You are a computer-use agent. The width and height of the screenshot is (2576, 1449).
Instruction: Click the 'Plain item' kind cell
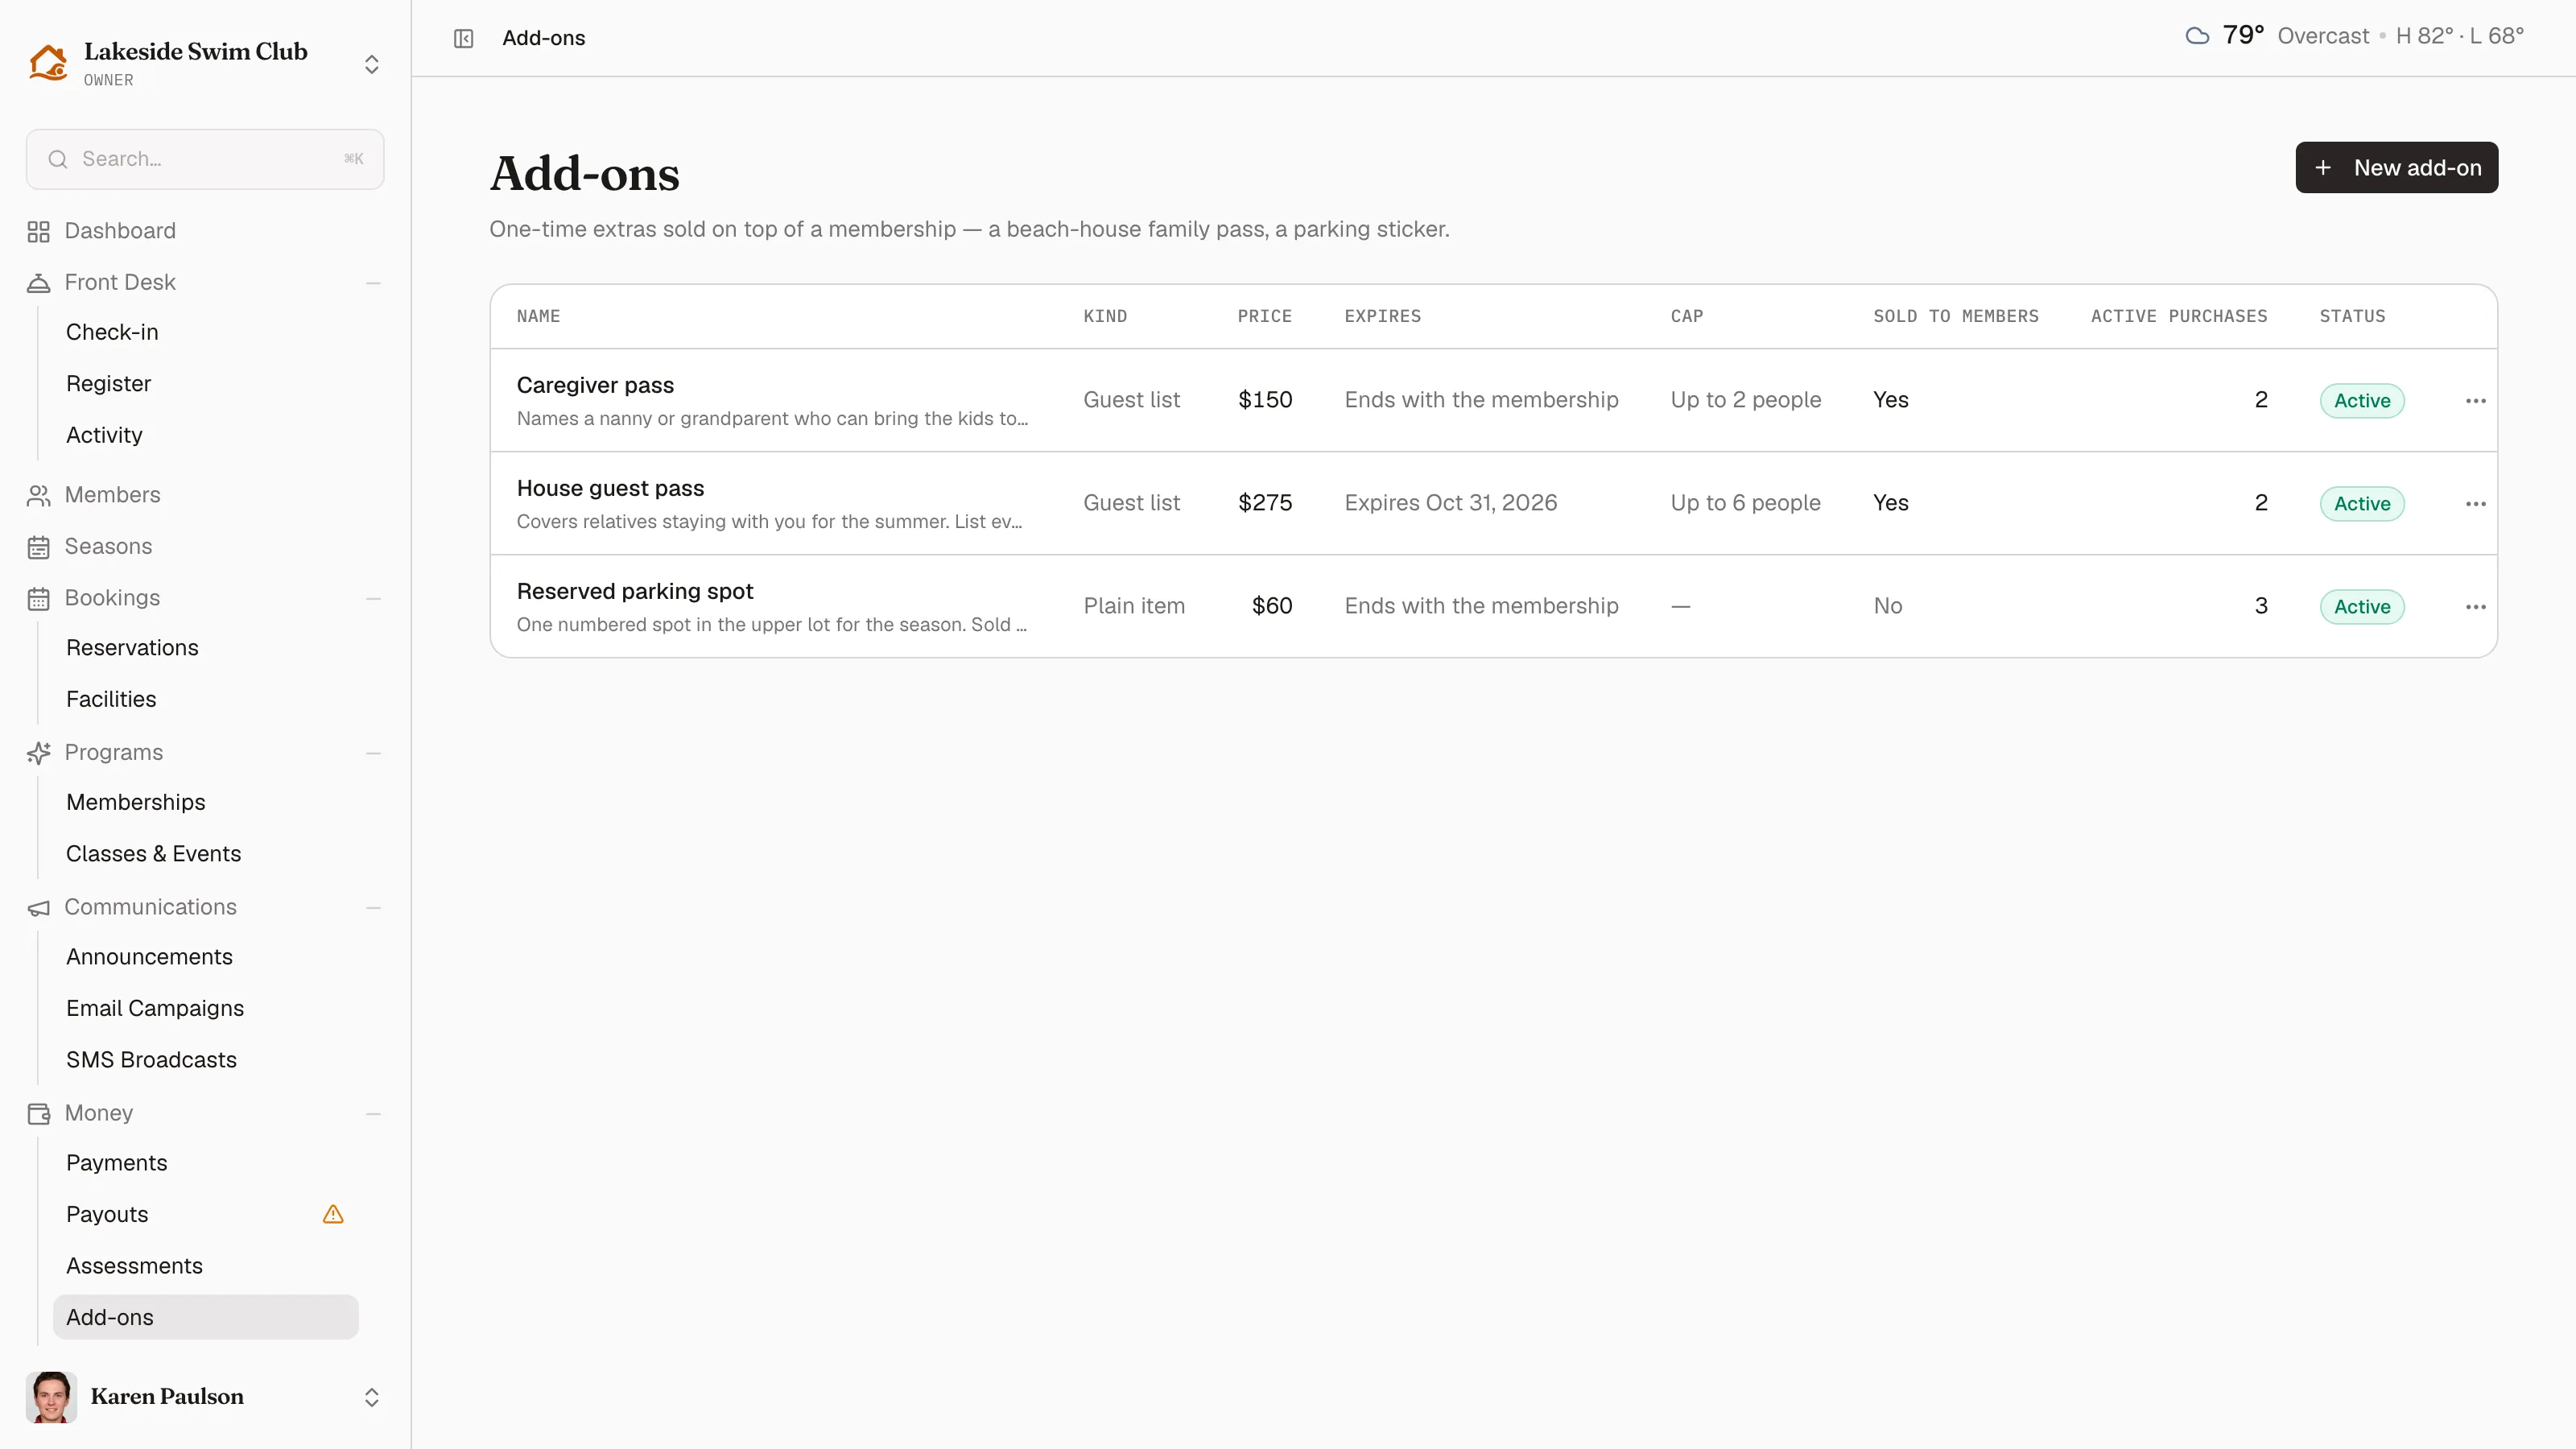(x=1134, y=606)
